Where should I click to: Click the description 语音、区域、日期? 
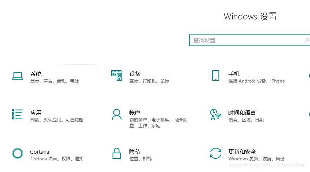tap(246, 120)
